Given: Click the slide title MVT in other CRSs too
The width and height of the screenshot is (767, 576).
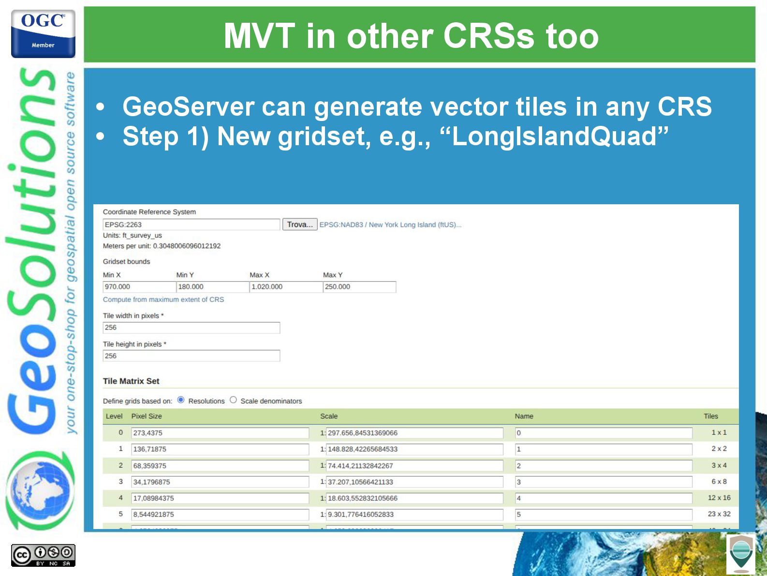Looking at the screenshot, I should [411, 36].
